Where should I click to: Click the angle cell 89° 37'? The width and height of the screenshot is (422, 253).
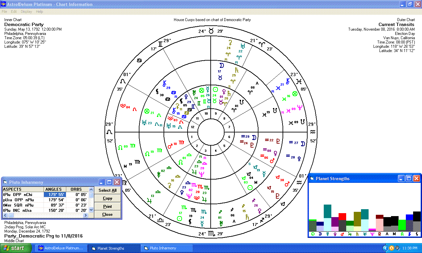(x=55, y=205)
